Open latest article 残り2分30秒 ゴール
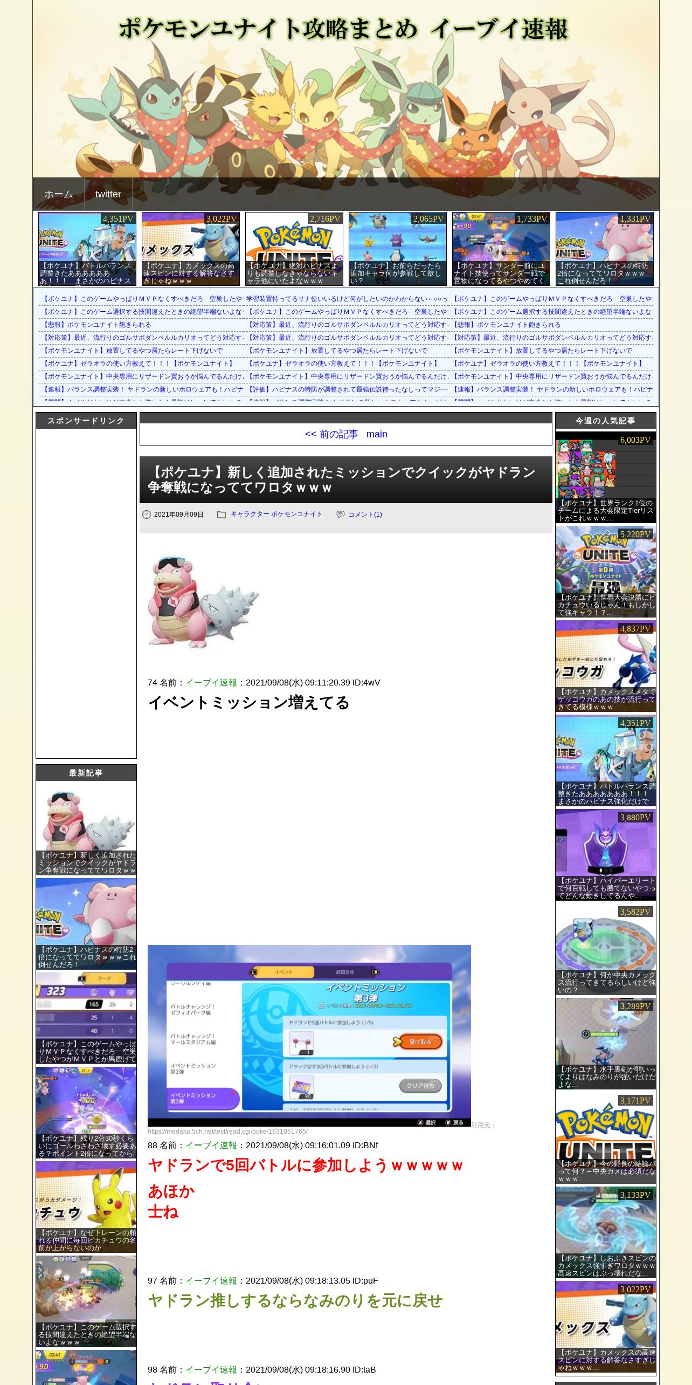Image resolution: width=692 pixels, height=1385 pixels. tap(86, 1113)
